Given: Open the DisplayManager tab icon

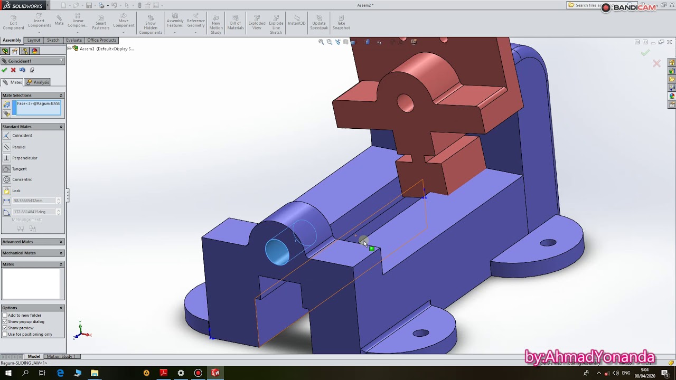Looking at the screenshot, I should pos(35,51).
